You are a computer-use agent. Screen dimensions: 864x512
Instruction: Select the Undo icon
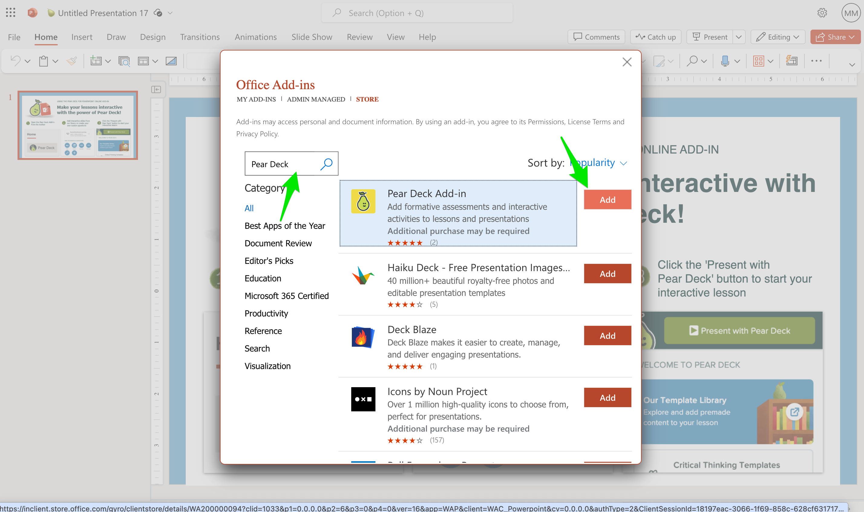tap(16, 61)
